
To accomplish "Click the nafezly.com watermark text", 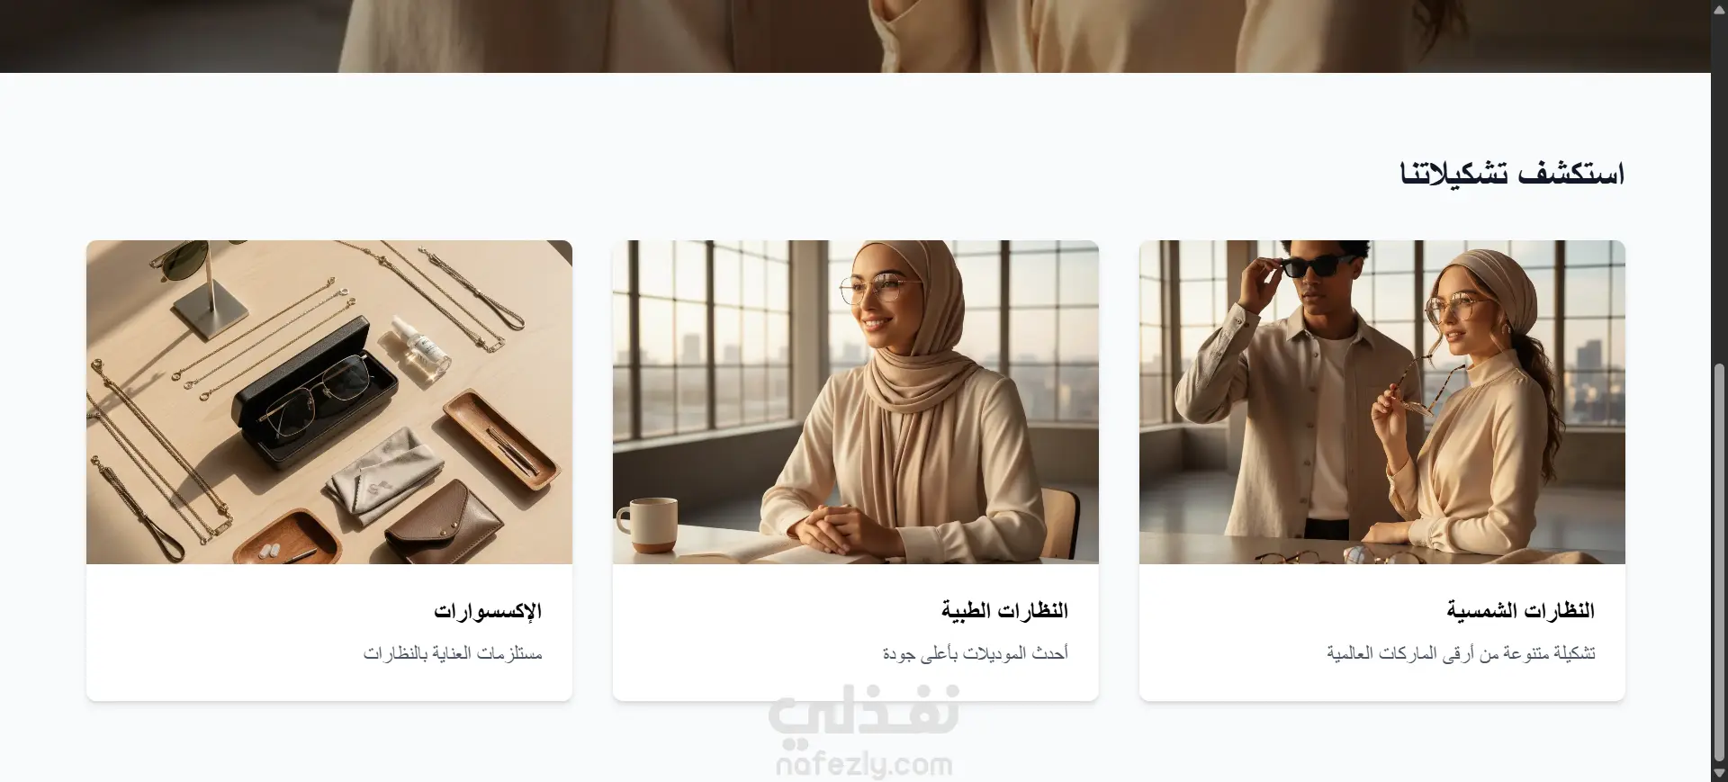I will coord(863,766).
